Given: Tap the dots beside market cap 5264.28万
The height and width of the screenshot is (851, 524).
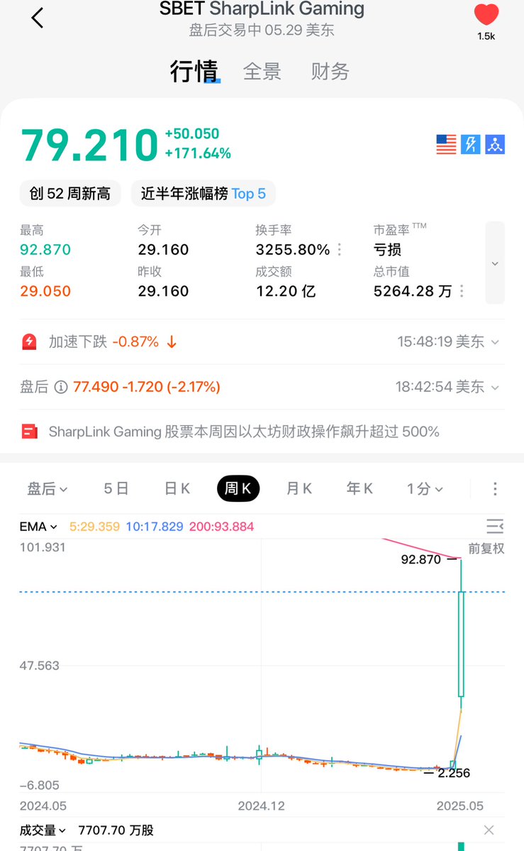Looking at the screenshot, I should click(x=462, y=292).
